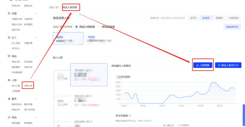Open 活动分析 in sidebar
The height and width of the screenshot is (127, 245).
[x=16, y=6]
